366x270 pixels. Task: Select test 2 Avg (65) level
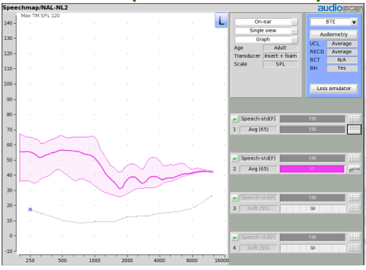tap(258, 169)
